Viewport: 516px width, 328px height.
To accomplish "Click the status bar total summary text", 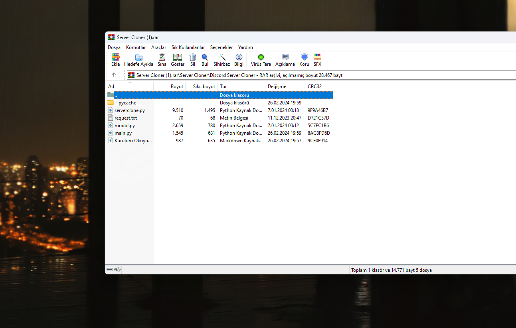I will coord(391,270).
